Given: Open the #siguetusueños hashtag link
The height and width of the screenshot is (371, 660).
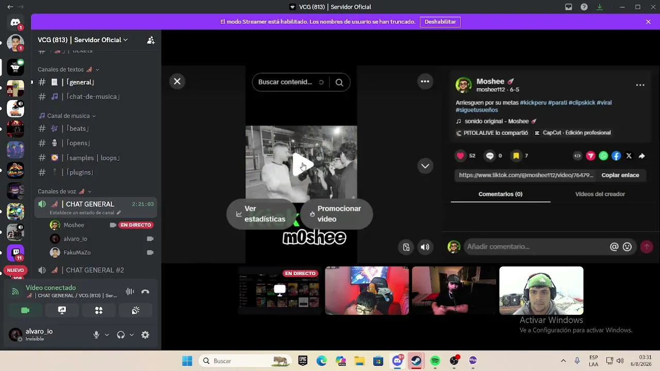Looking at the screenshot, I should point(476,110).
